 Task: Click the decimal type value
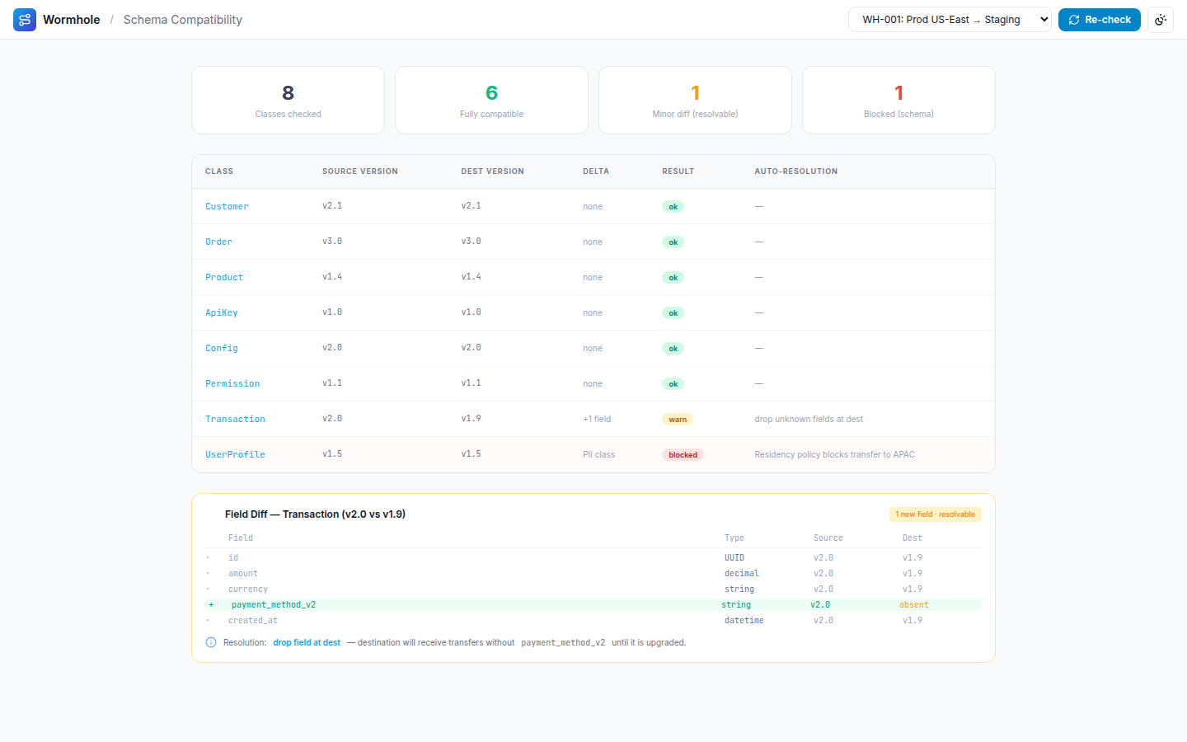(742, 573)
